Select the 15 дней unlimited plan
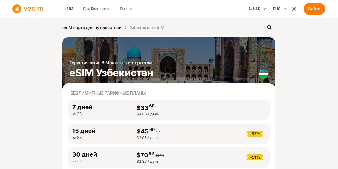 coord(169,134)
